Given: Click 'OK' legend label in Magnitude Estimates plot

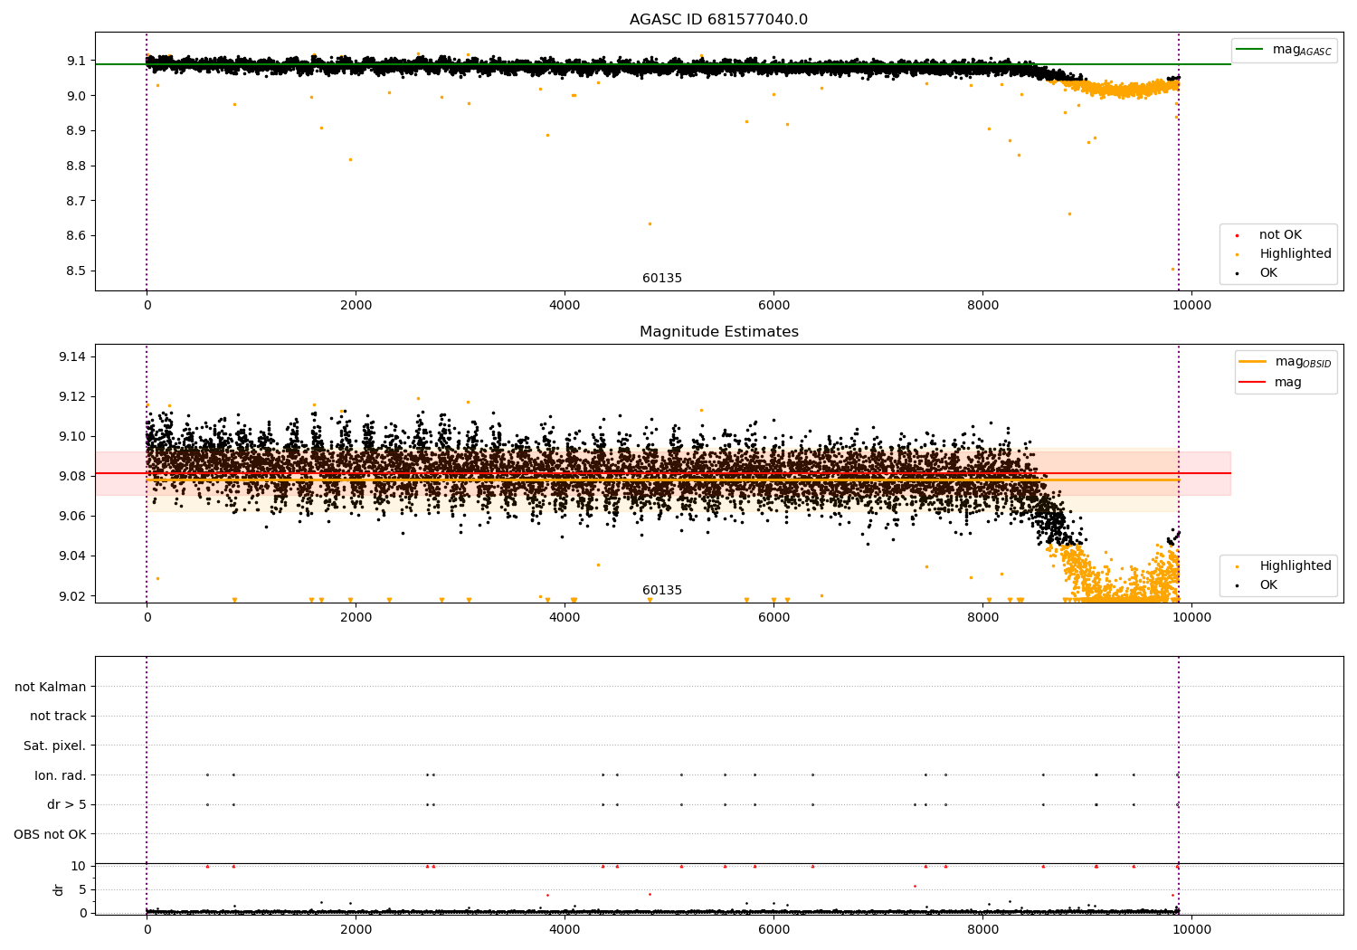Looking at the screenshot, I should pos(1268,585).
